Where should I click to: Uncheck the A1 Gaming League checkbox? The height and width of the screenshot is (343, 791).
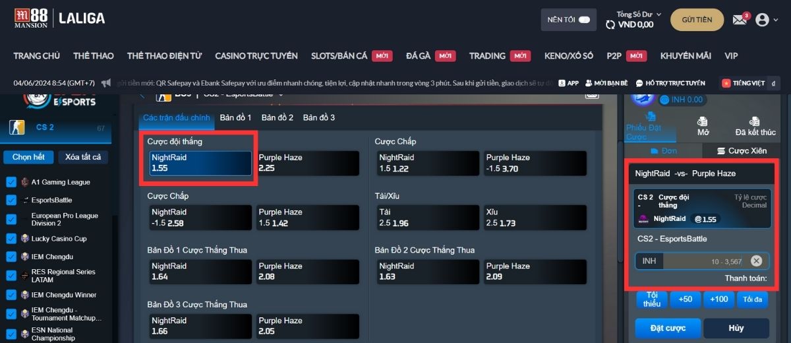11,182
